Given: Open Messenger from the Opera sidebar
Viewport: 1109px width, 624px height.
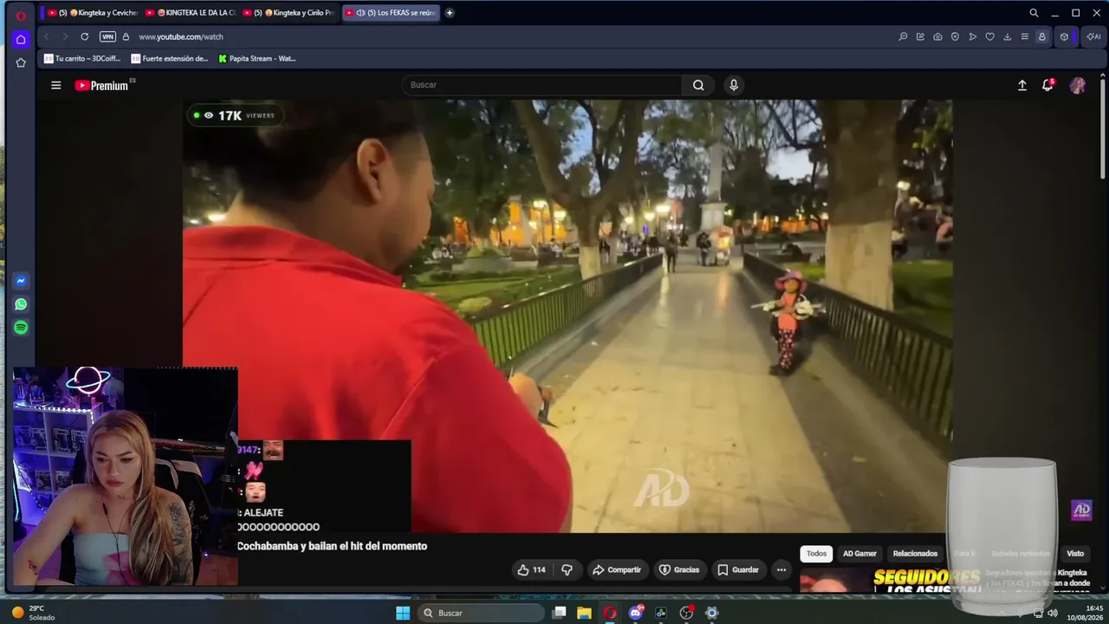Looking at the screenshot, I should click(x=21, y=281).
